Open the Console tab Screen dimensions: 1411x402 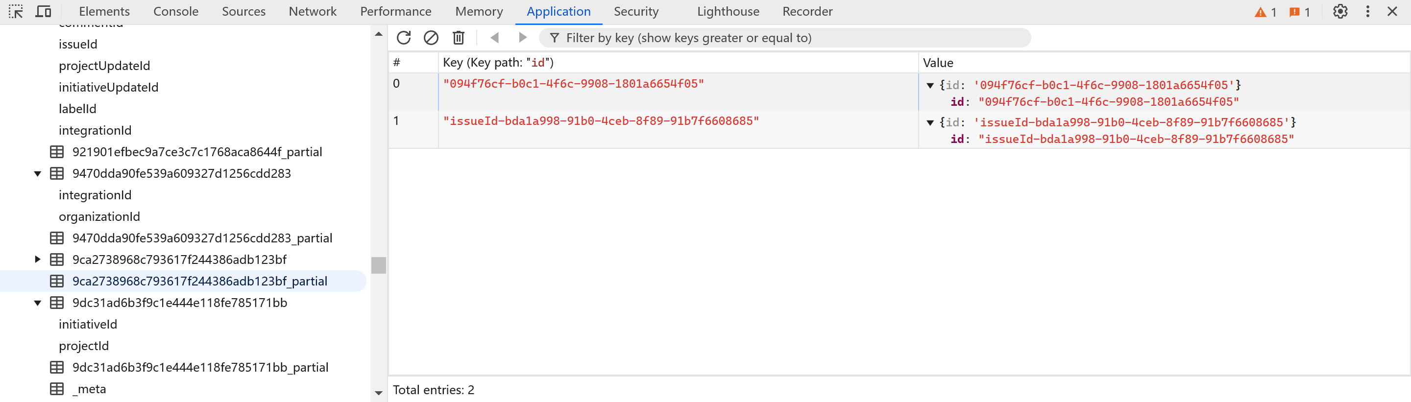point(176,11)
